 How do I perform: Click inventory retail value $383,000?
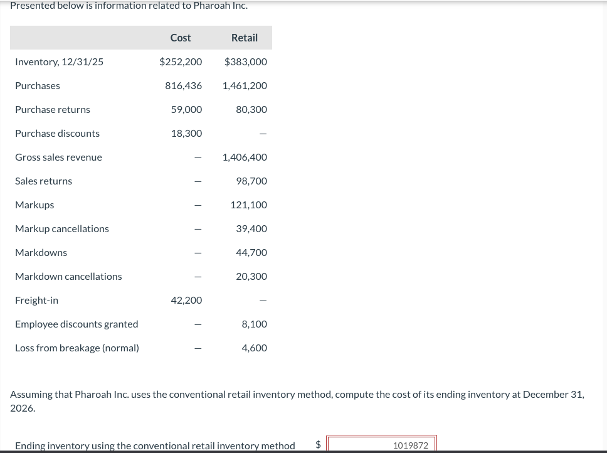point(245,62)
